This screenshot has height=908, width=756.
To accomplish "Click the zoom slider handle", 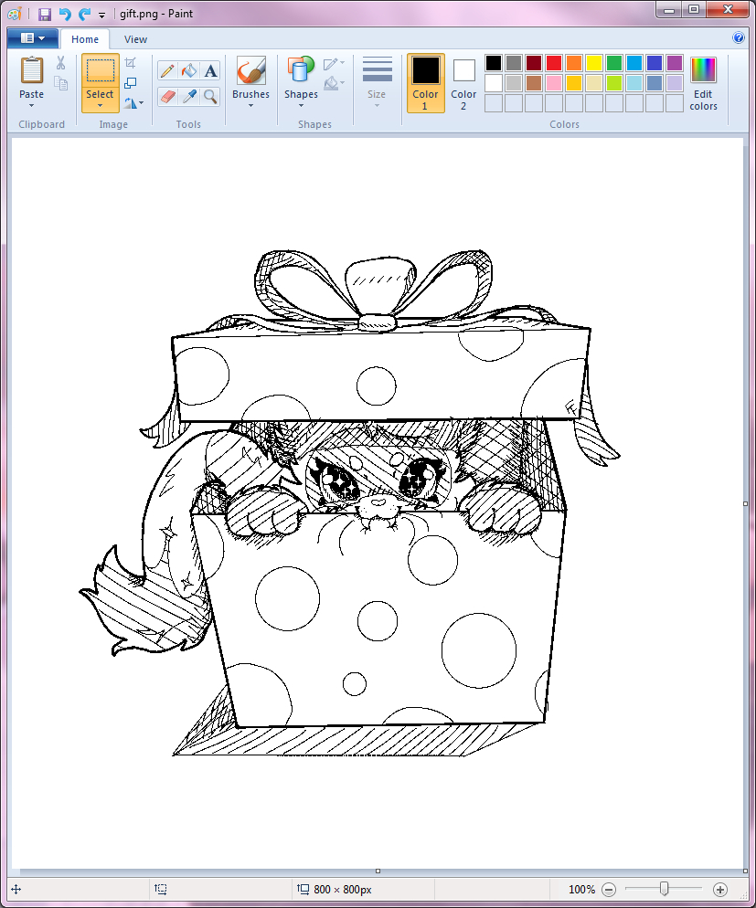I will coord(665,889).
